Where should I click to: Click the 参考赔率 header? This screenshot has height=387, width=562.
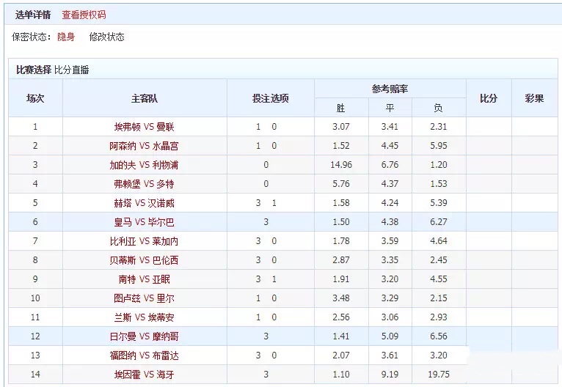pos(390,89)
